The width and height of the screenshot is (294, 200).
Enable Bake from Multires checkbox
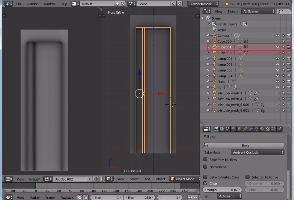(x=205, y=159)
